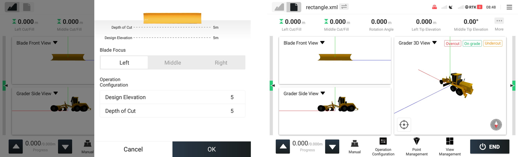518x157 pixels.
Task: Open View Management
Action: (x=450, y=141)
